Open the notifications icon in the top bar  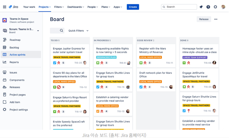click(x=201, y=7)
